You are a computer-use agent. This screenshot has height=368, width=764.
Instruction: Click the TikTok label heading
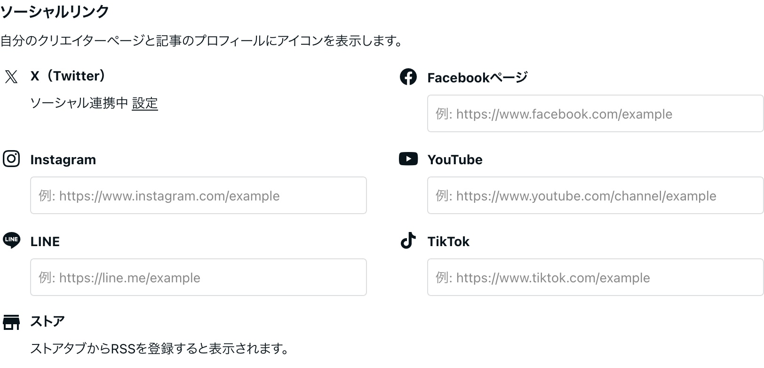[x=448, y=242]
